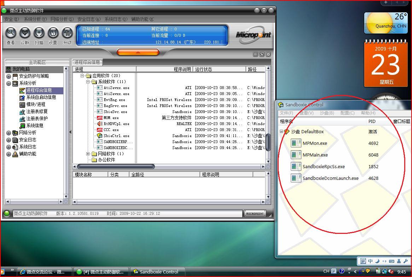Expand the 网络软件 (1) folder

(88, 154)
